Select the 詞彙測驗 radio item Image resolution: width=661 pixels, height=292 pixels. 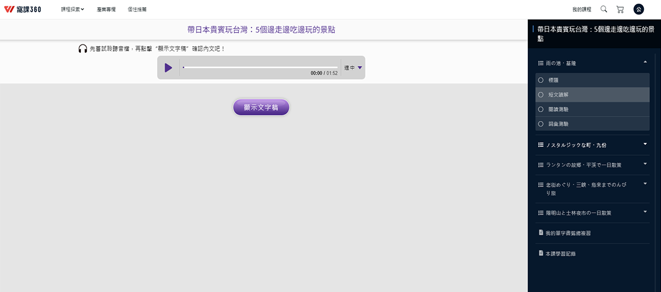[541, 124]
